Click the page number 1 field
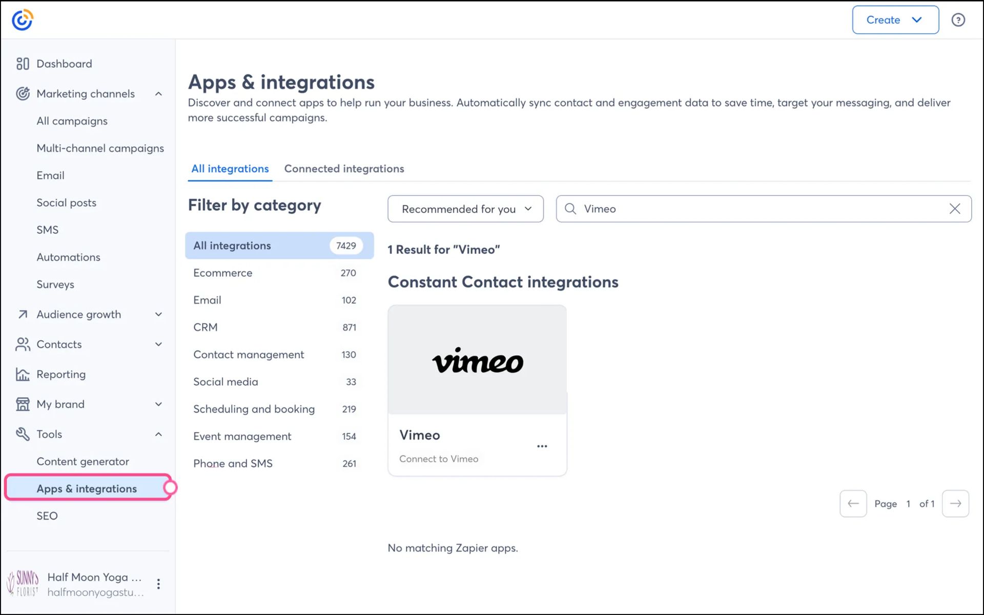Viewport: 984px width, 615px height. (908, 504)
